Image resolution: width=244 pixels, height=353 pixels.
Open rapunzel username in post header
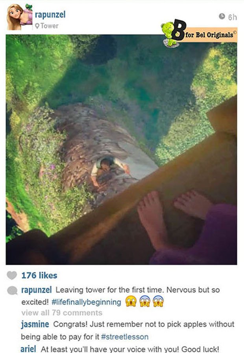pos(50,15)
